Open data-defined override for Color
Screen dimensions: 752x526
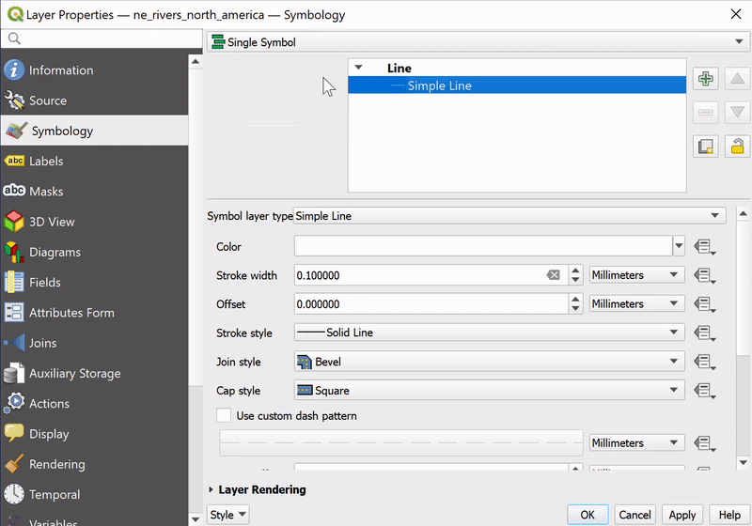704,247
